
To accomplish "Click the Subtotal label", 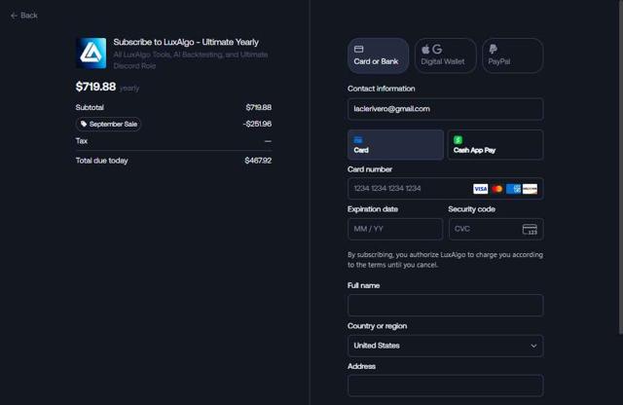I will [90, 107].
